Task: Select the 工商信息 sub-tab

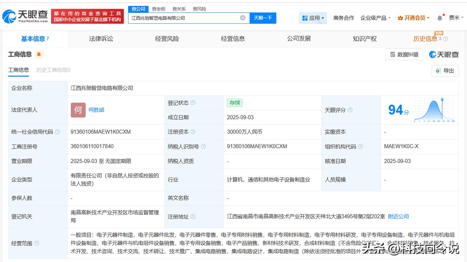Action: (x=19, y=70)
